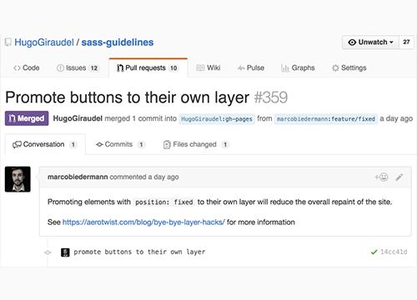Open the aerotwist.com bye-bye-layer-hacks link
This screenshot has height=300, width=417.
[143, 222]
